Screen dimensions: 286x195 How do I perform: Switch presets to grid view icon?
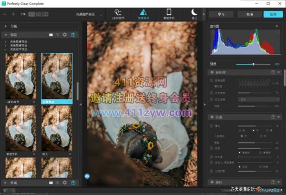[x=51, y=35]
